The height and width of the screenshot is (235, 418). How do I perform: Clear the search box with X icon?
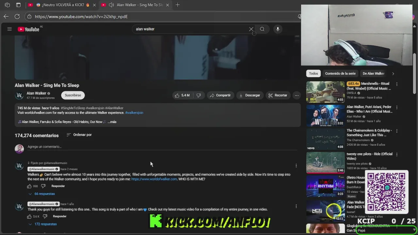tap(251, 29)
